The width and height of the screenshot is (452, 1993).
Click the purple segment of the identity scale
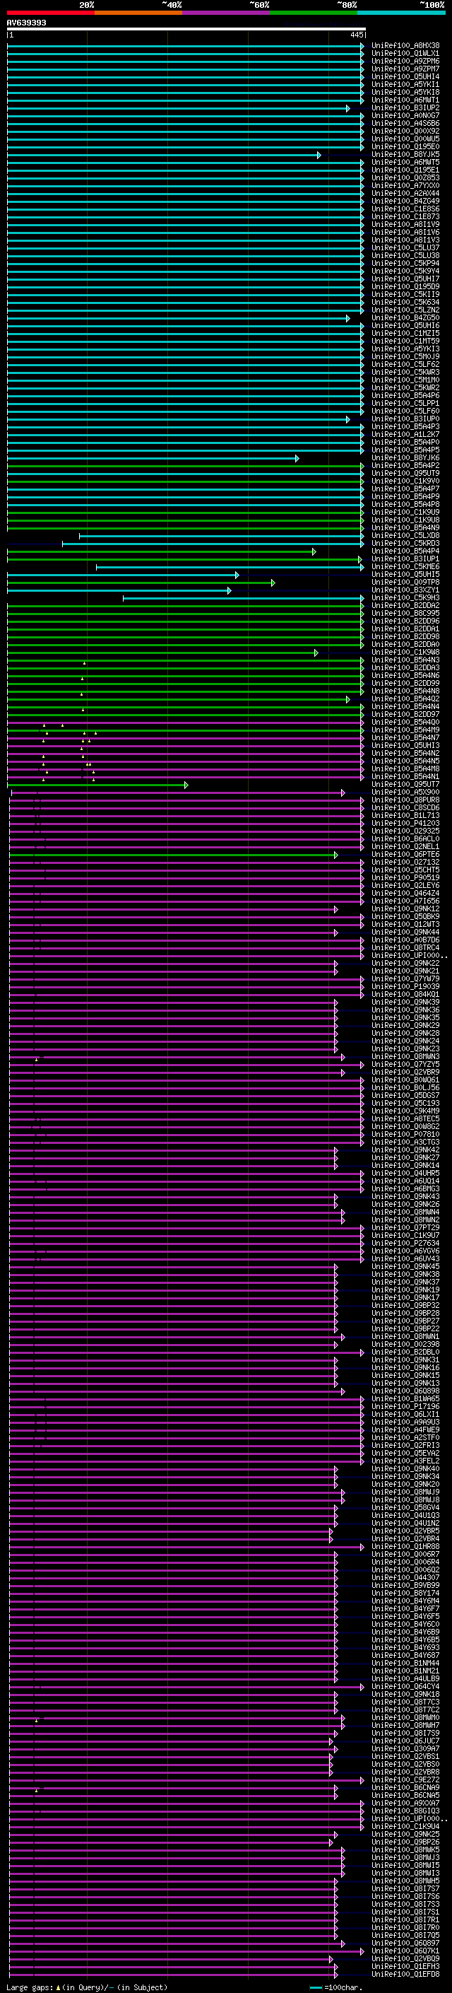pyautogui.click(x=227, y=13)
